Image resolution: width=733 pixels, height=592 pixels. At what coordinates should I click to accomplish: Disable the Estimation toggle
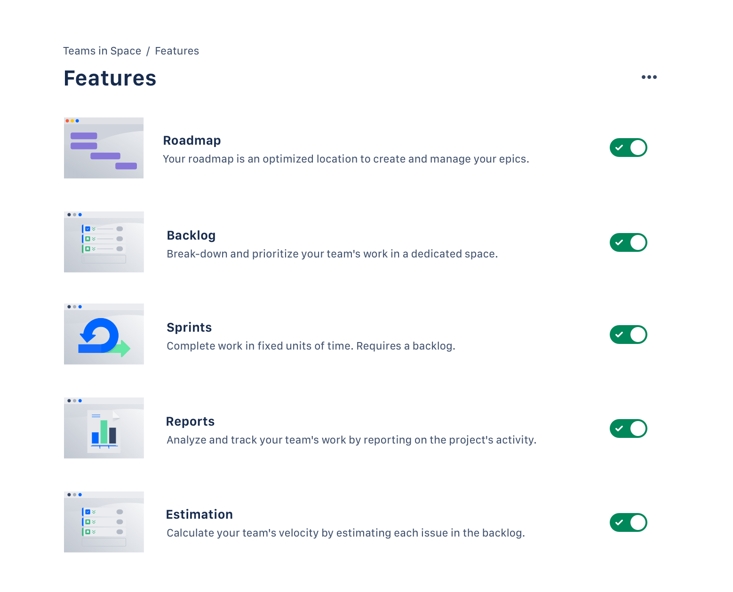[x=628, y=522]
